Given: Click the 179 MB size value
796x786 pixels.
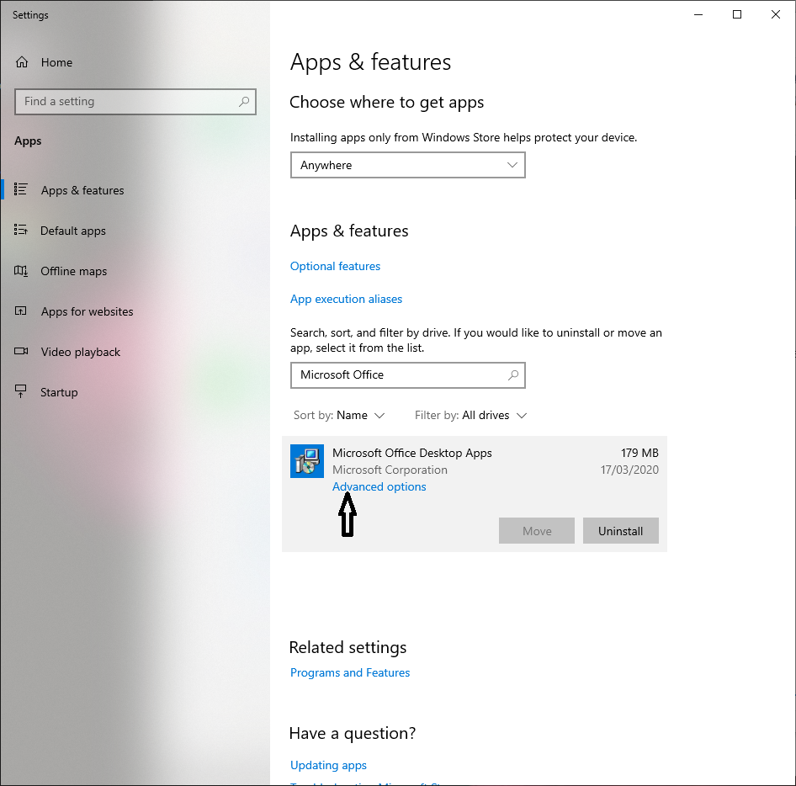Looking at the screenshot, I should point(639,453).
